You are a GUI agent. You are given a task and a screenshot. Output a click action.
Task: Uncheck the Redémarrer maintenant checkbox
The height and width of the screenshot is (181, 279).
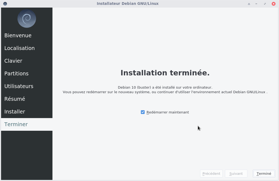click(143, 112)
